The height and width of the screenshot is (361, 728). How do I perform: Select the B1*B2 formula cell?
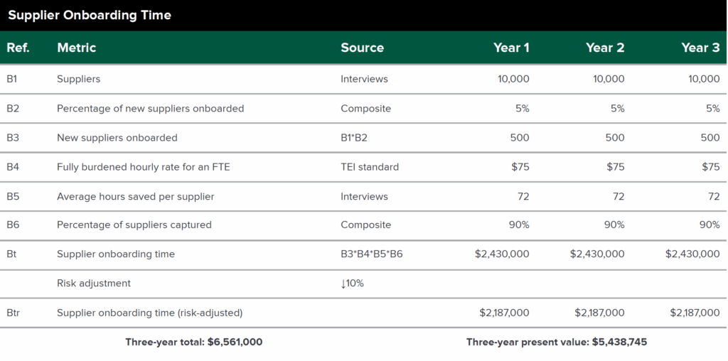point(354,138)
